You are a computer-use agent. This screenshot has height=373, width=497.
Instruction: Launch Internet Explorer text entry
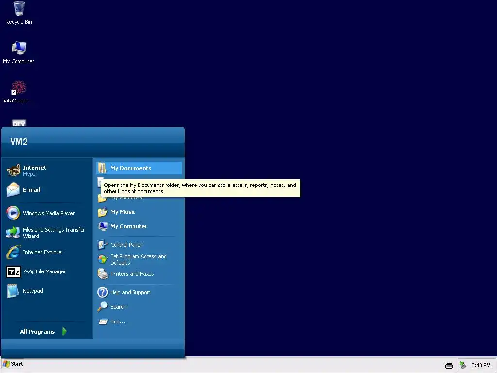point(43,252)
